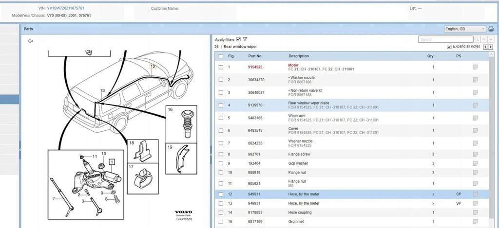Jump to previous search result arrow
This screenshot has width=499, height=228.
tap(484, 39)
